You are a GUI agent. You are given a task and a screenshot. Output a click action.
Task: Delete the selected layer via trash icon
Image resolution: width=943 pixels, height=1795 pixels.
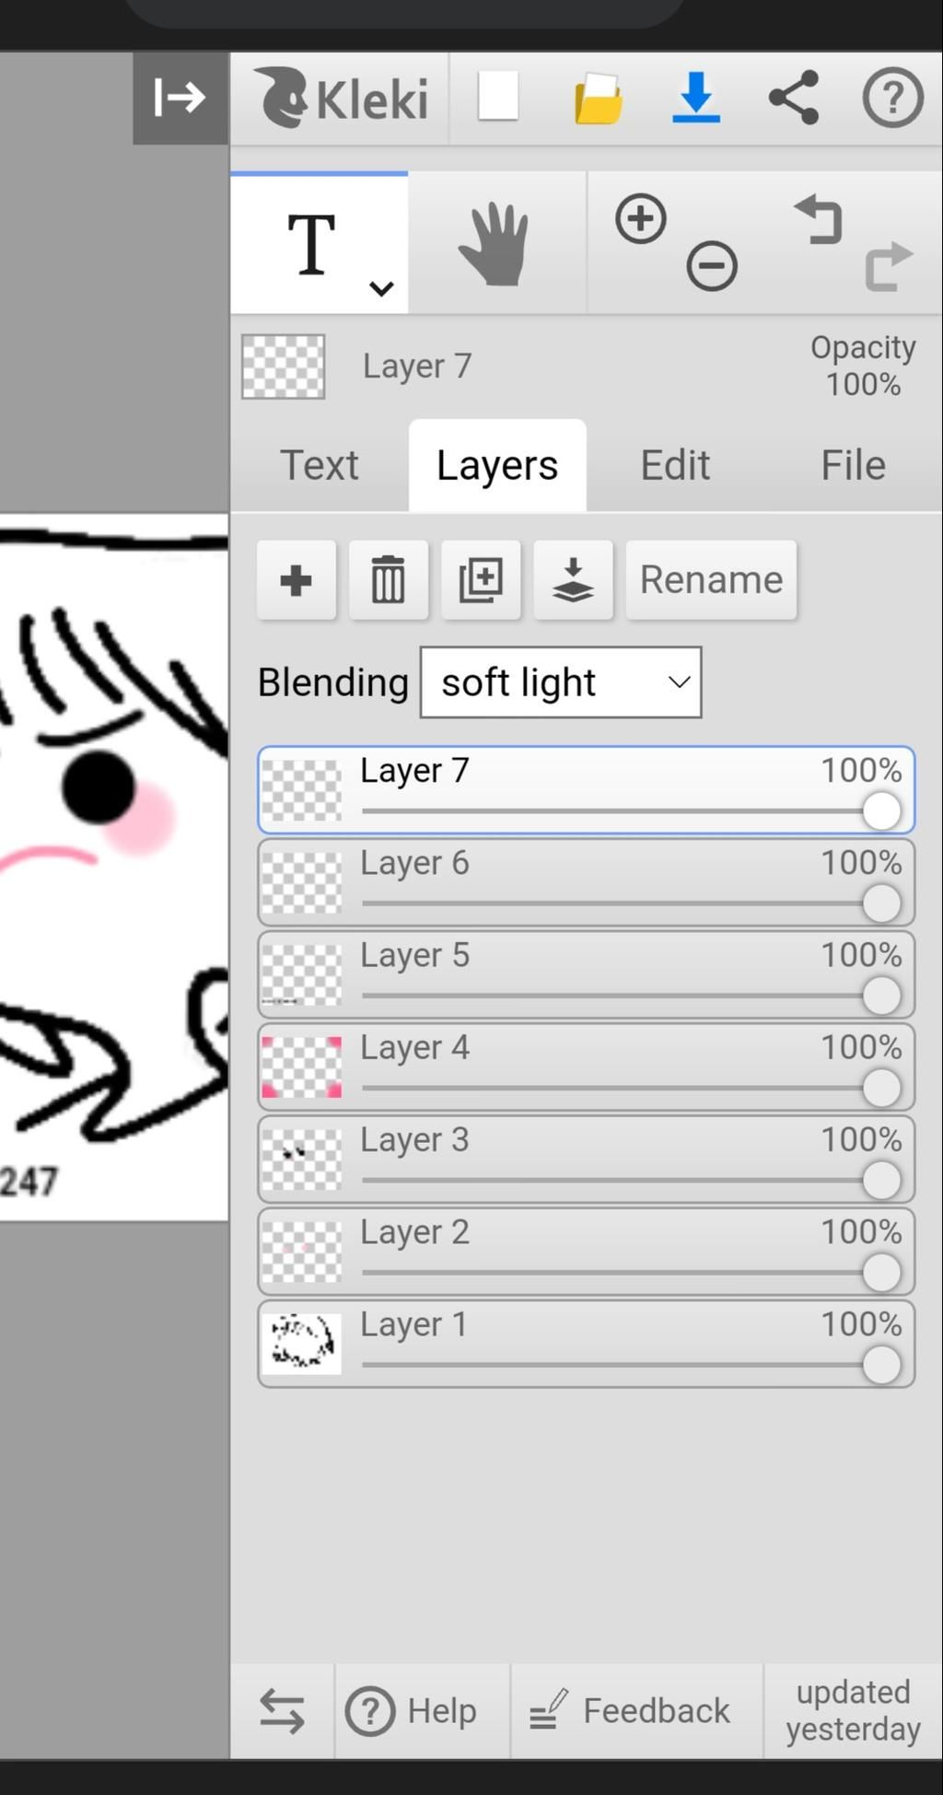[x=389, y=580]
